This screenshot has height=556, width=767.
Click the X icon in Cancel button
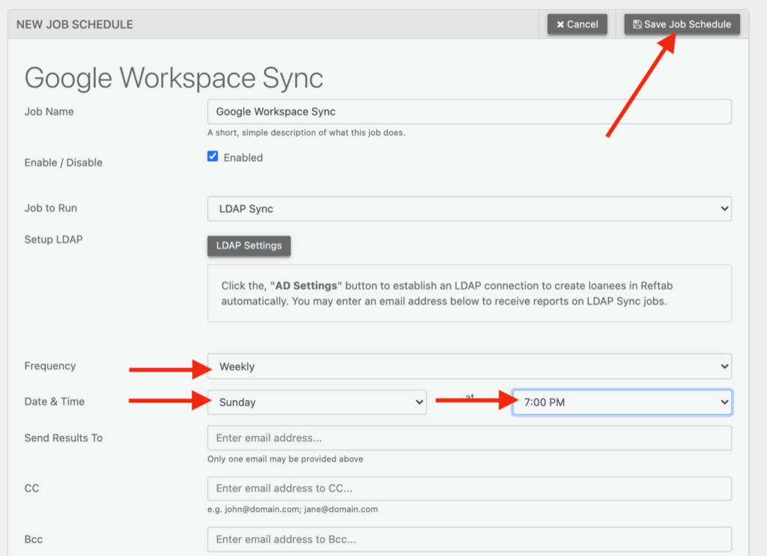click(x=560, y=25)
